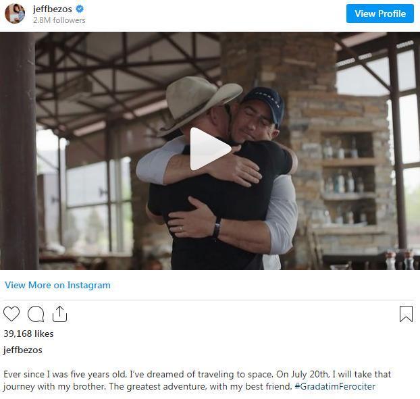View the 39,168 likes count
Screen dimensions: 420x399
[x=28, y=334]
